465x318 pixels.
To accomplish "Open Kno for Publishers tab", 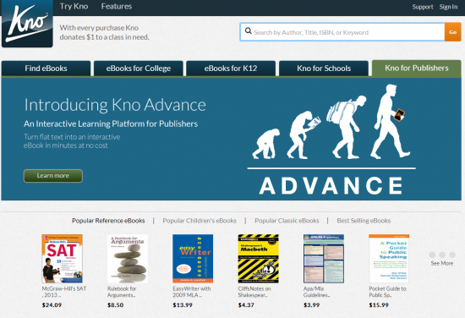I will (417, 69).
